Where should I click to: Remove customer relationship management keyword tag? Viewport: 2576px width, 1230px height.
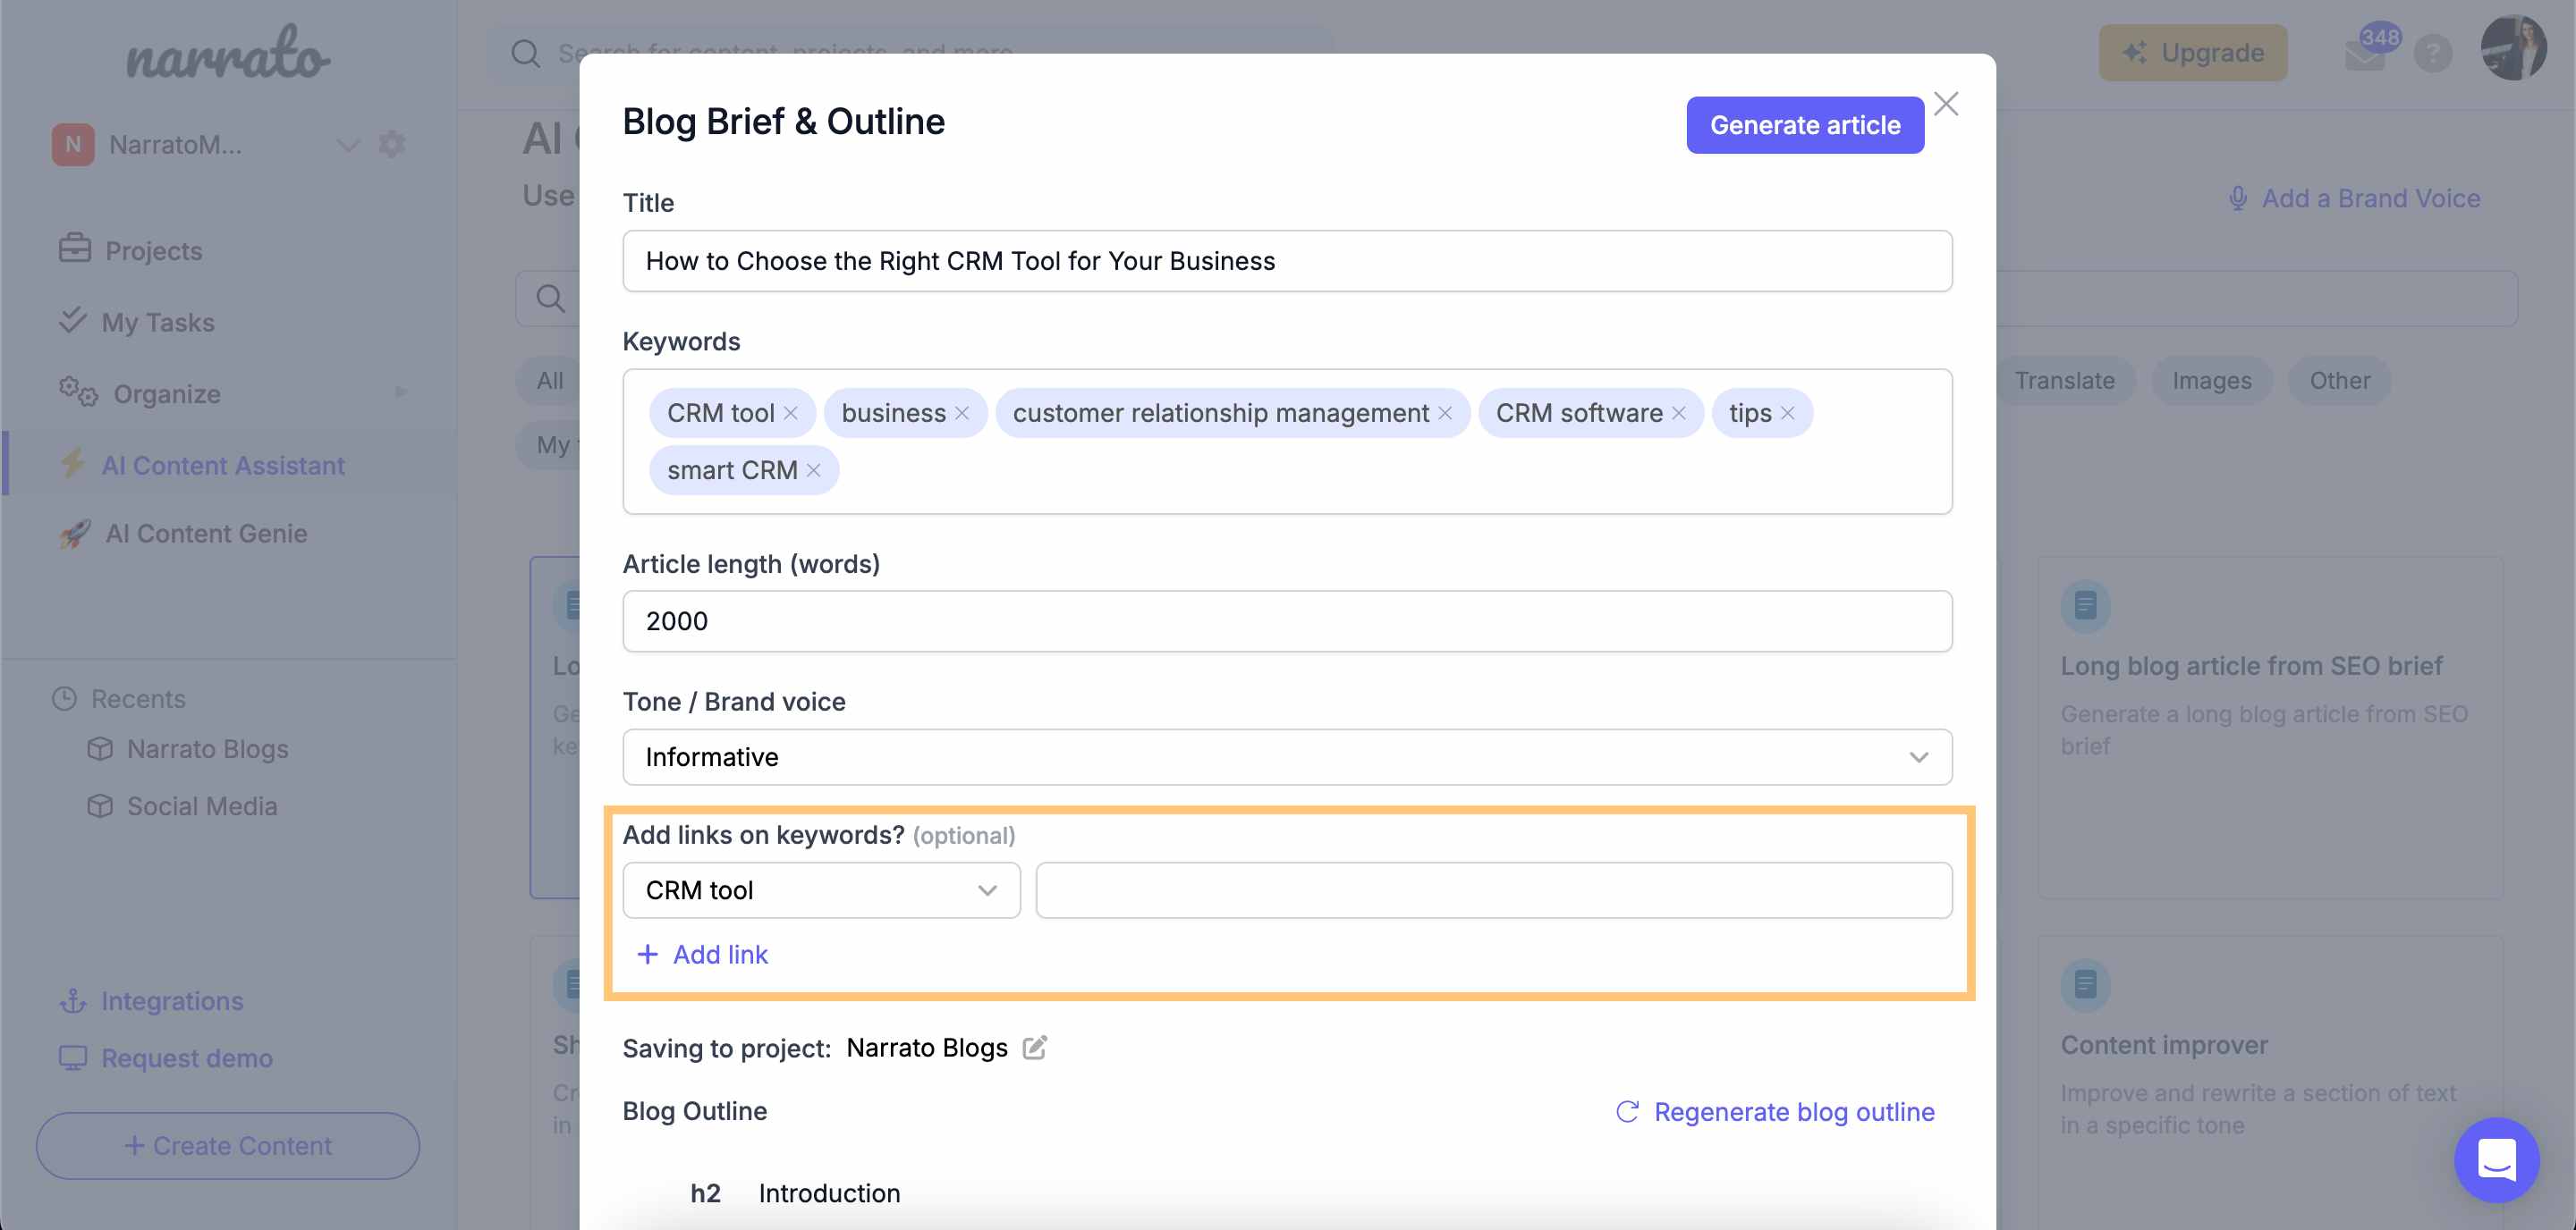(x=1444, y=414)
